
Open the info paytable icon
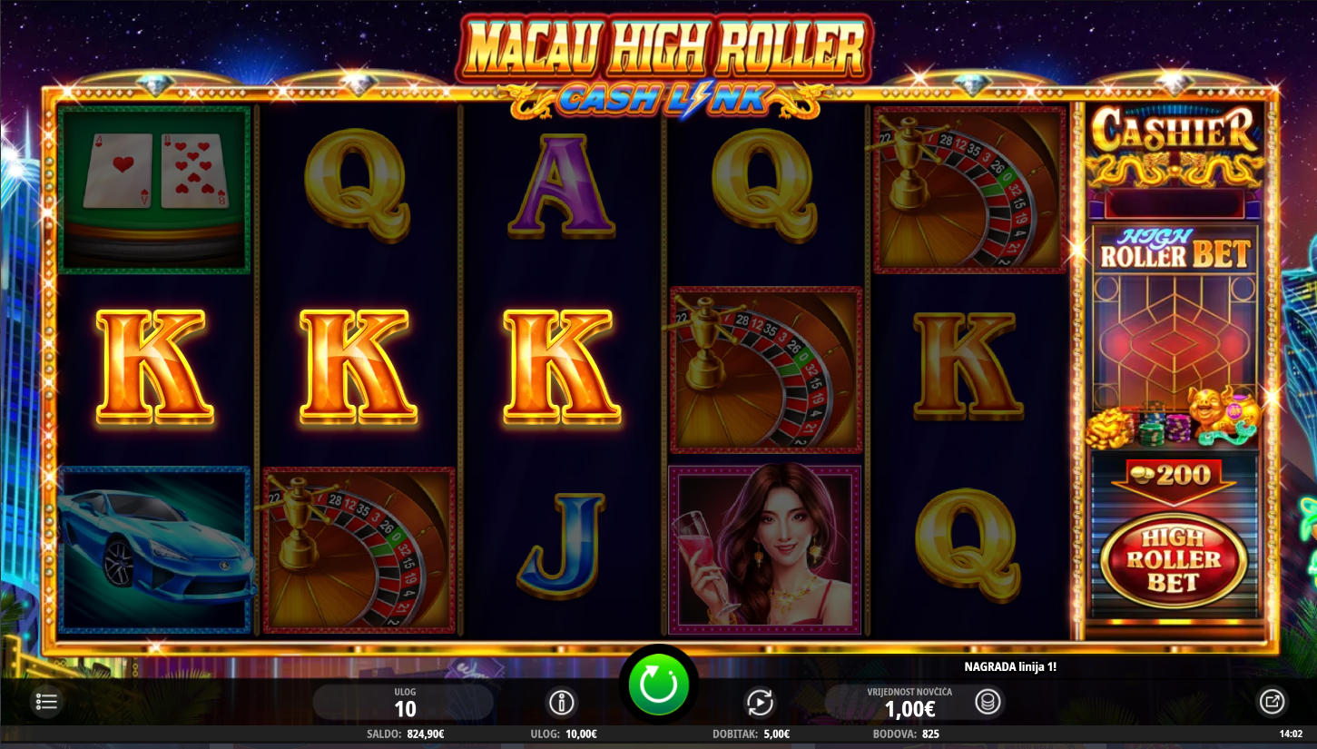click(x=562, y=702)
